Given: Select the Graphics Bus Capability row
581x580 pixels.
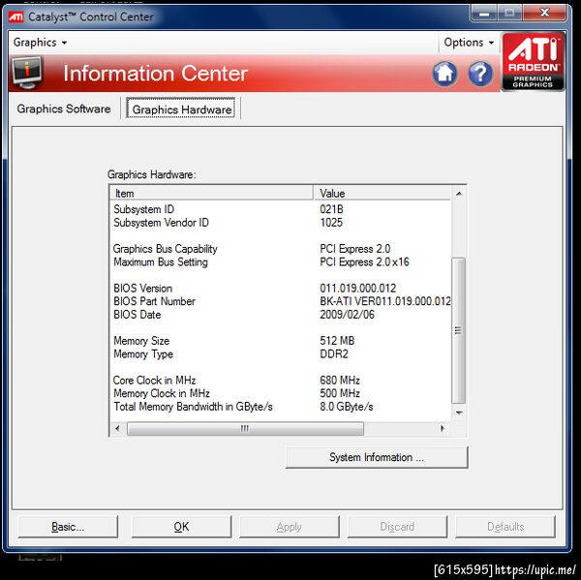Looking at the screenshot, I should point(281,249).
